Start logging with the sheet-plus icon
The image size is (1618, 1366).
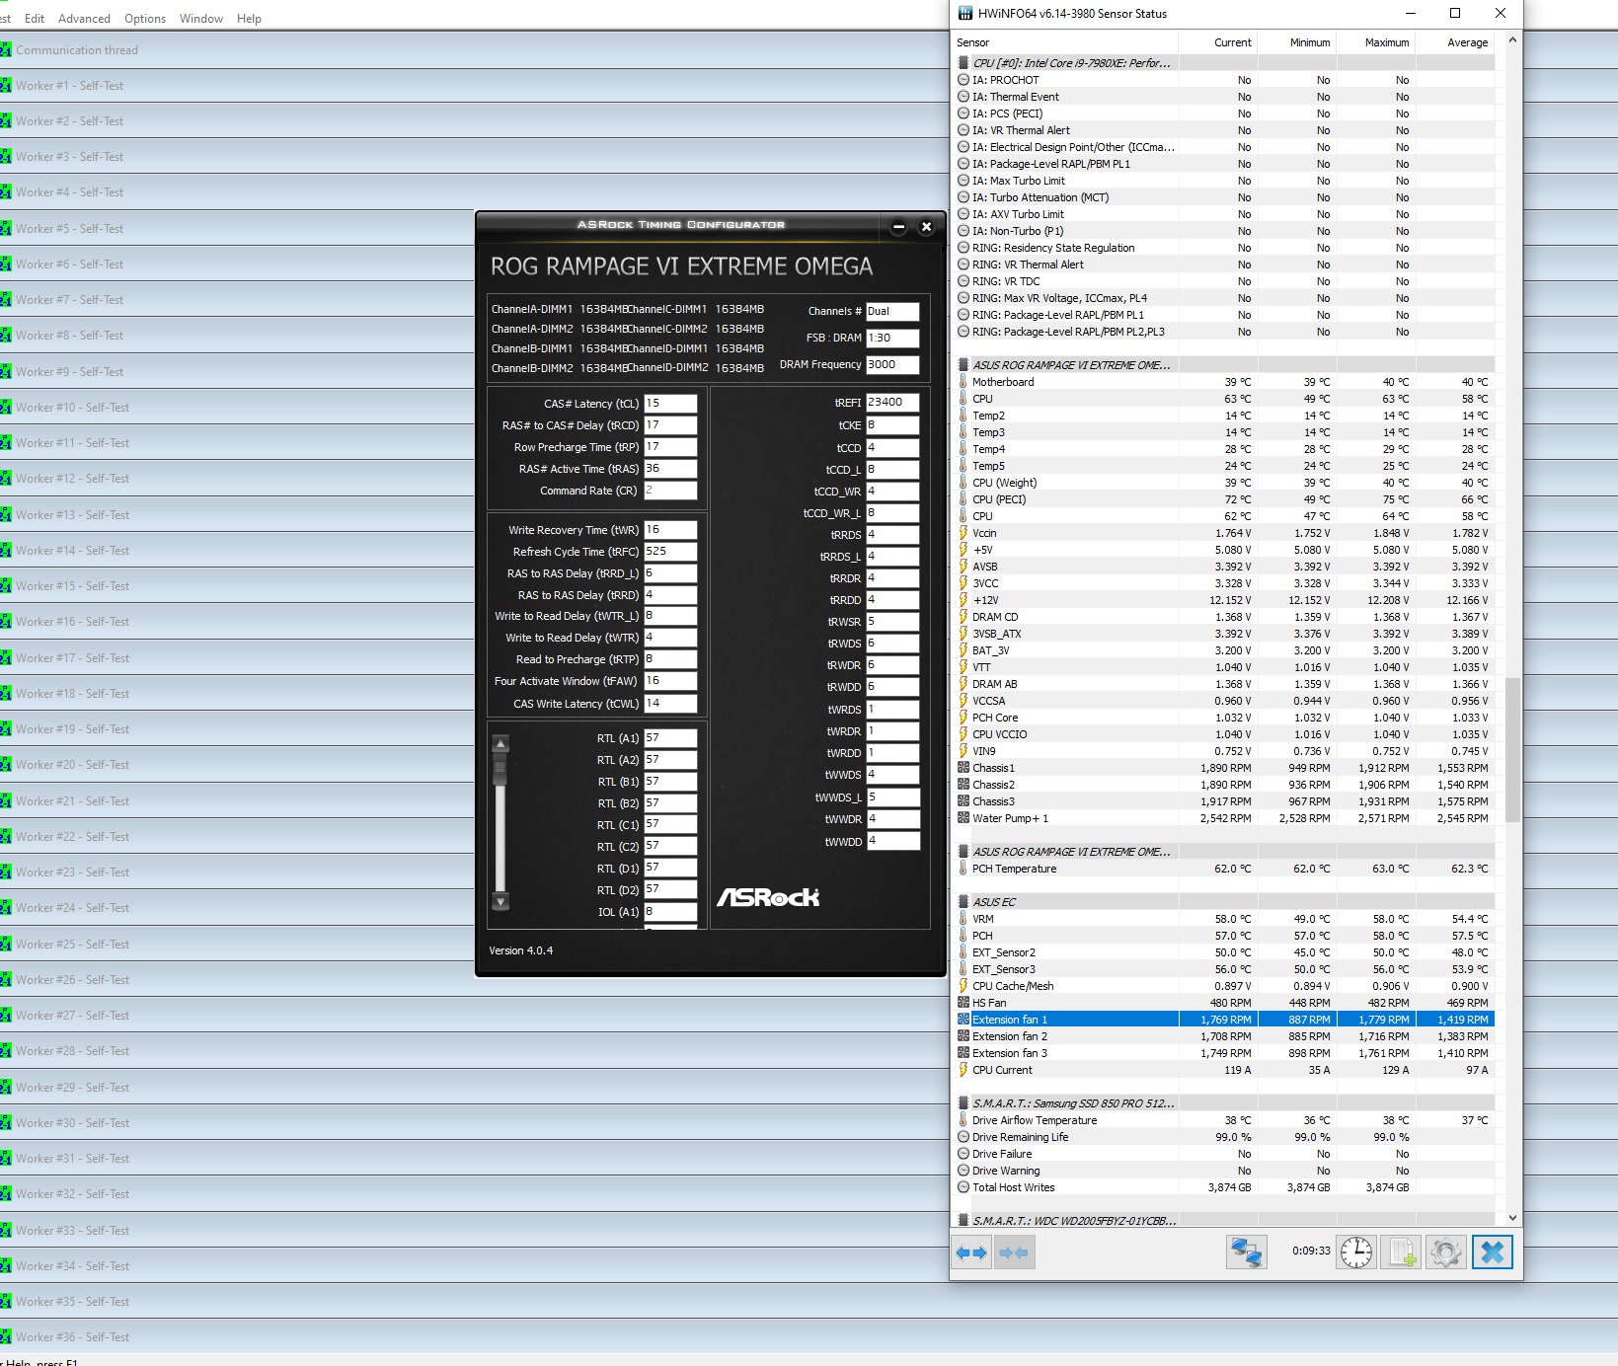click(1402, 1252)
